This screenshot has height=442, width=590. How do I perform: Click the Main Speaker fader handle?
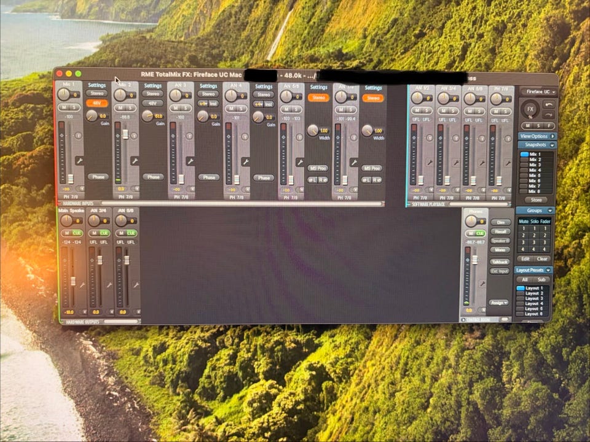click(x=73, y=281)
